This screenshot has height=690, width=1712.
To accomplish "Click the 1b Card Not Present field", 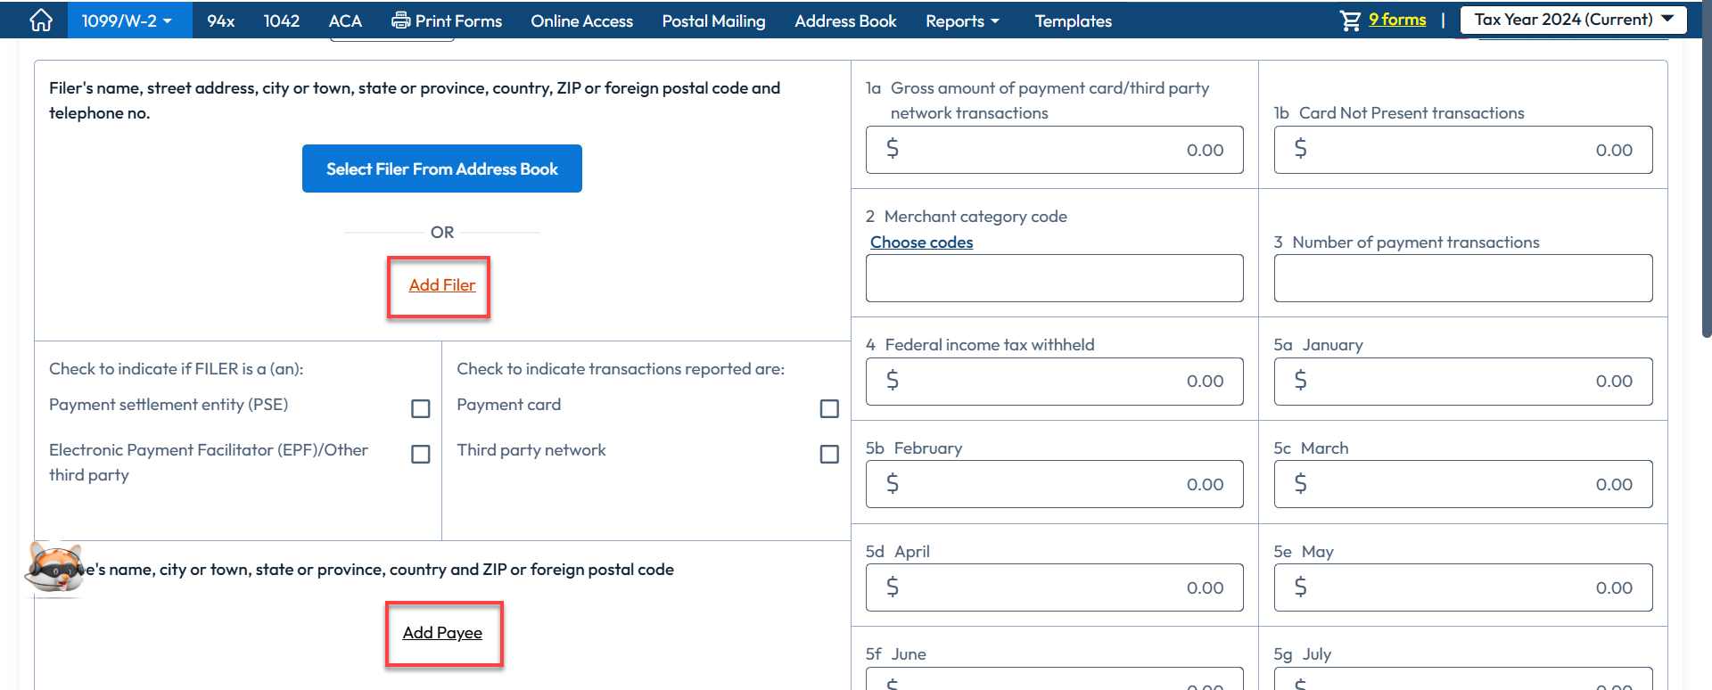I will [x=1463, y=150].
